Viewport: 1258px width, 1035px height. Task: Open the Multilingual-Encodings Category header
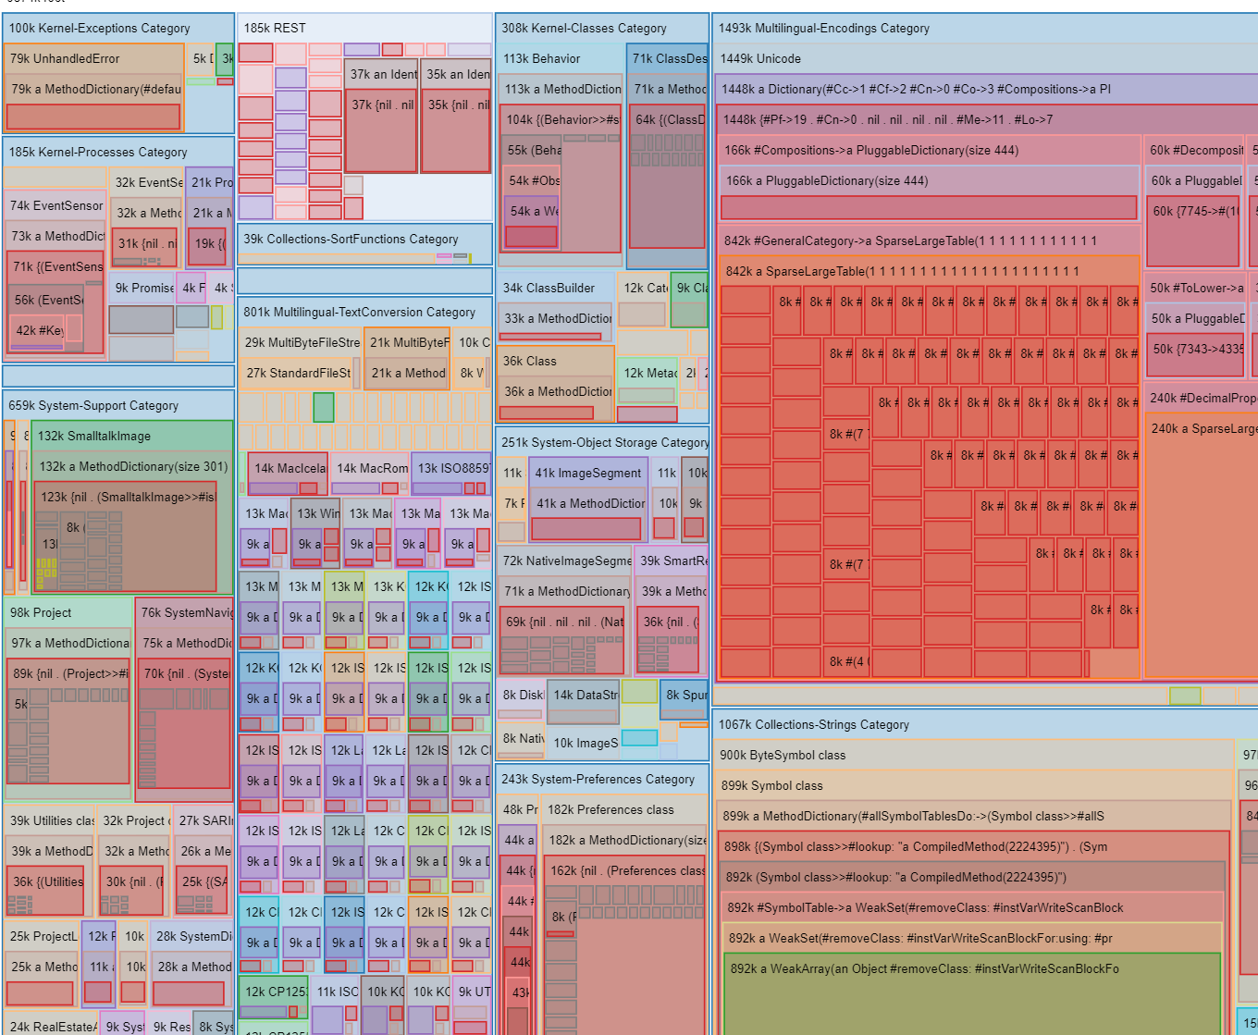824,29
